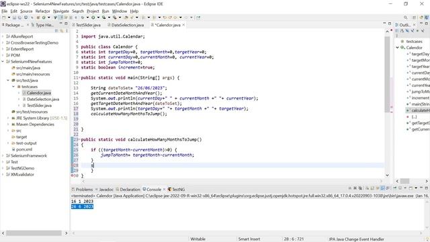Toggle Hide Non-Public Members in Outline toolbar
Screen dimensions: 430x242
[x=417, y=31]
